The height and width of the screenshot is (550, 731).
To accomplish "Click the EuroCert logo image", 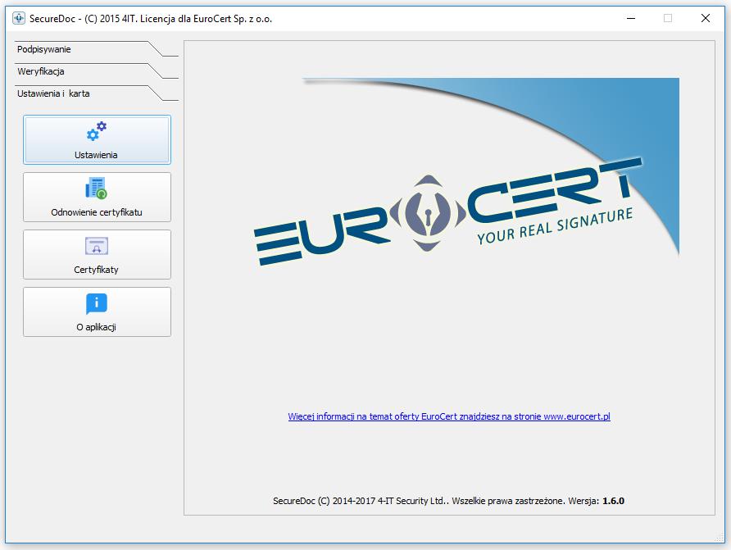I will (466, 171).
